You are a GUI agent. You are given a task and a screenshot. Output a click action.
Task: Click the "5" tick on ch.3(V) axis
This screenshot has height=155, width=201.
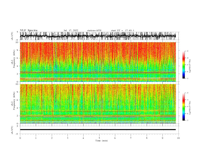pyautogui.click(x=18, y=126)
